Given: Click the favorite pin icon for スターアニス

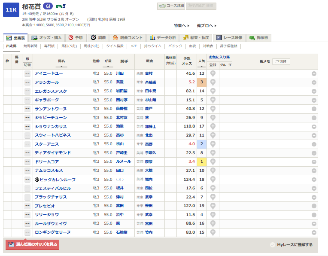Looking at the screenshot, I should 213,144.
